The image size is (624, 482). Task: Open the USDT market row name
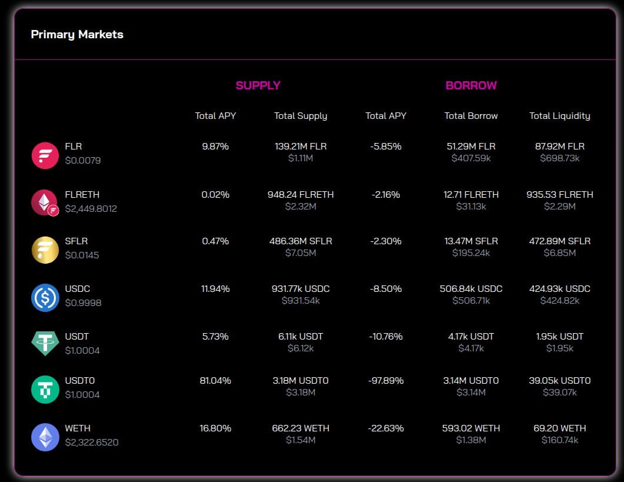pyautogui.click(x=76, y=336)
